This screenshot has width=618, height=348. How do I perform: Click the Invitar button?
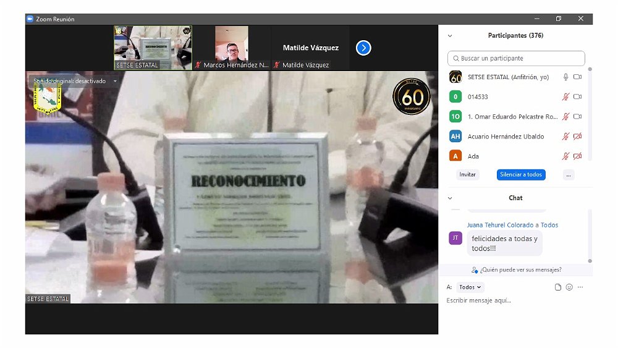(468, 175)
